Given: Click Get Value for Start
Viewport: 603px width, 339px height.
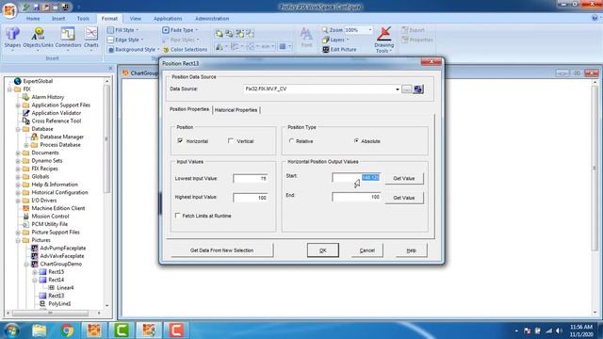Looking at the screenshot, I should 404,178.
